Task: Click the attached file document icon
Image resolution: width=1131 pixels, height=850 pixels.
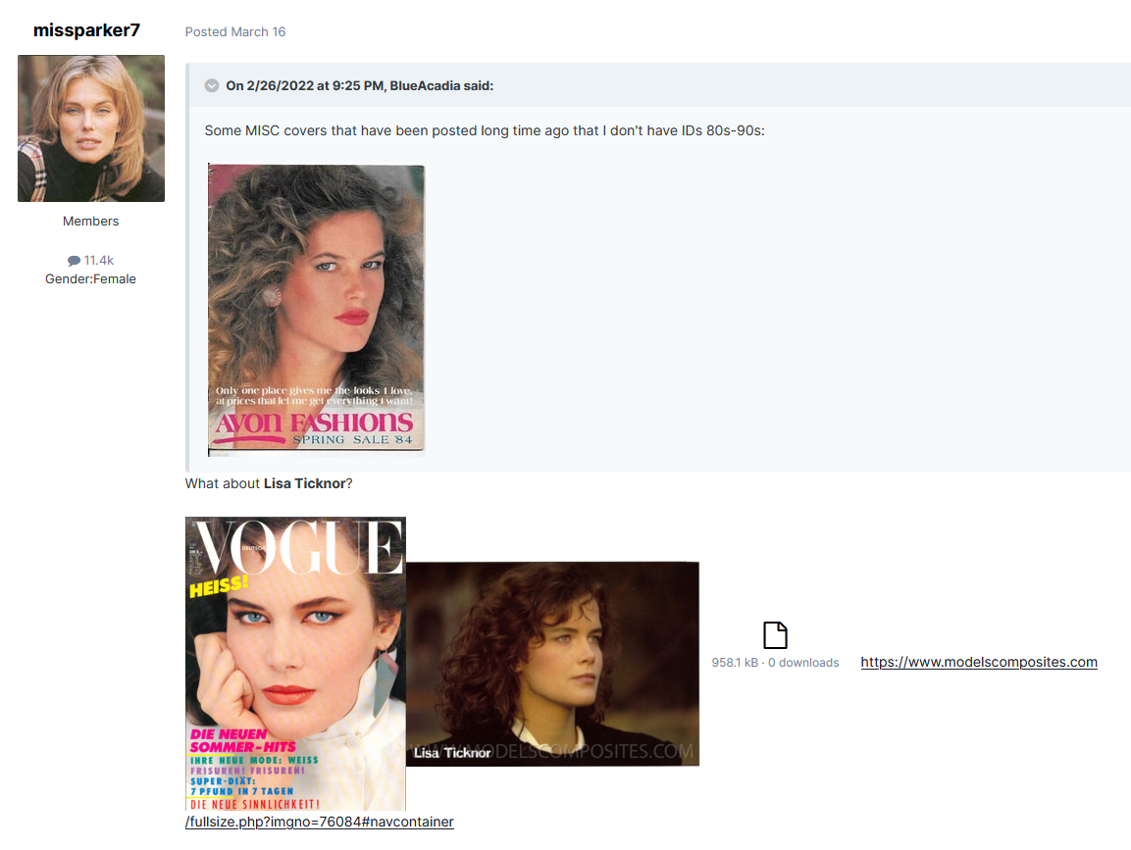Action: [775, 635]
